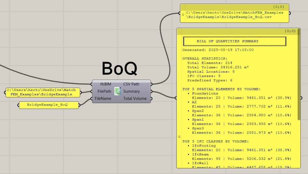The height and width of the screenshot is (174, 308).
Task: Click the IfcBIM input grip
Action: point(91,84)
